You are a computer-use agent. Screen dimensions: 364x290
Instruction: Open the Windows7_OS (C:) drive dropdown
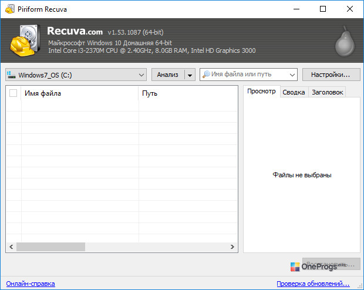(76, 75)
